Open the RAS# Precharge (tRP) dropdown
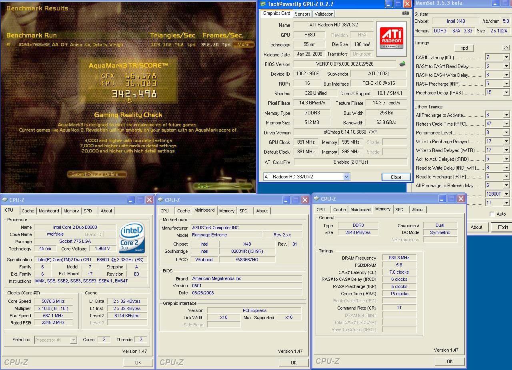The height and width of the screenshot is (370, 512). pyautogui.click(x=506, y=84)
